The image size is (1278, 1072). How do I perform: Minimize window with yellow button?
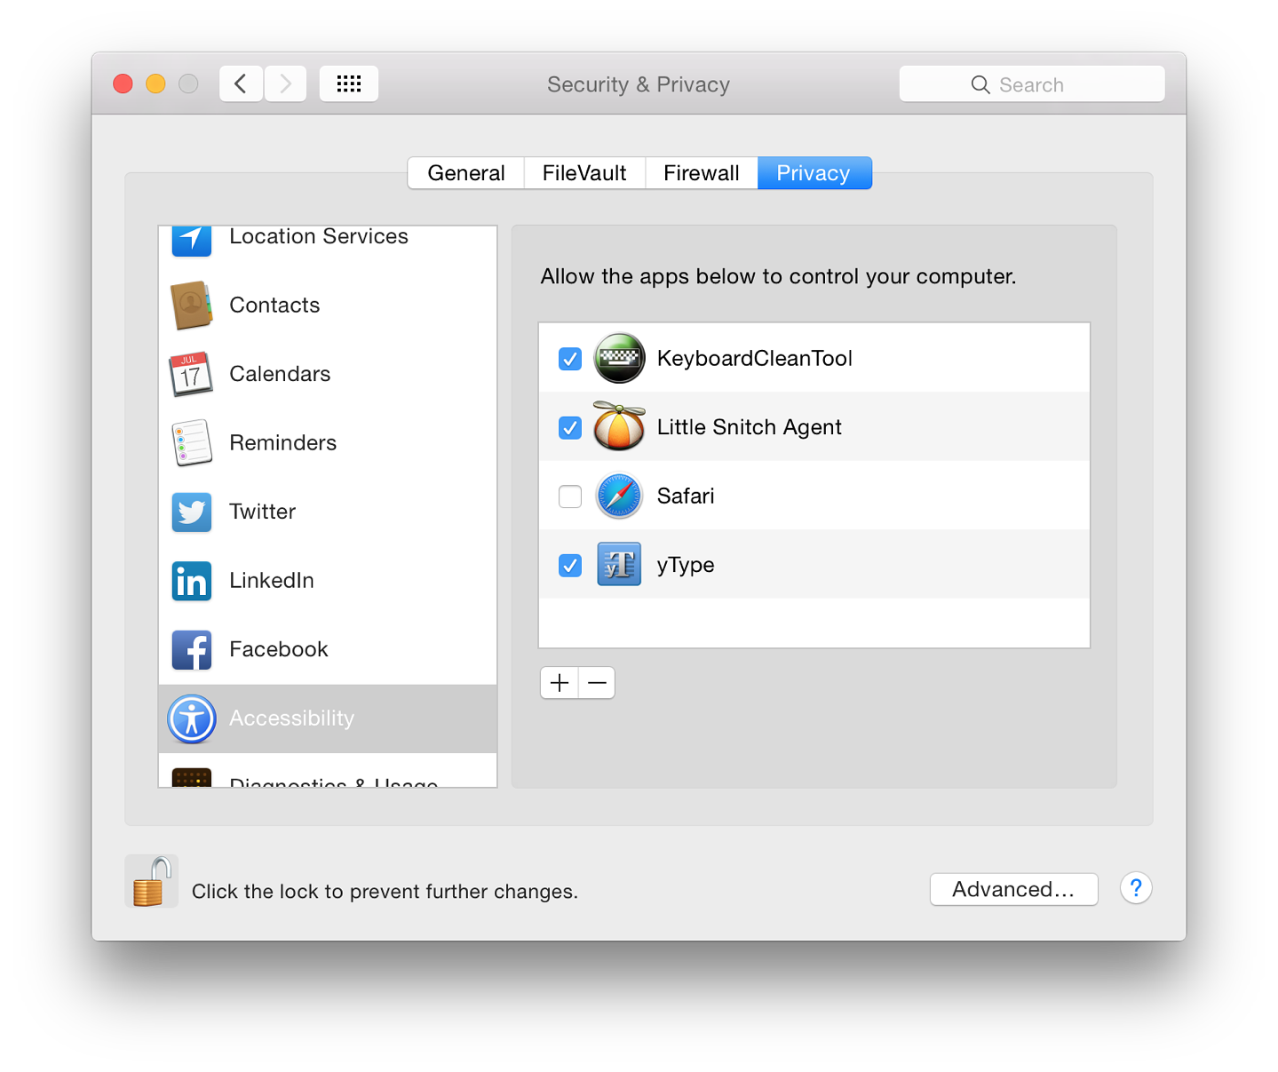155,83
